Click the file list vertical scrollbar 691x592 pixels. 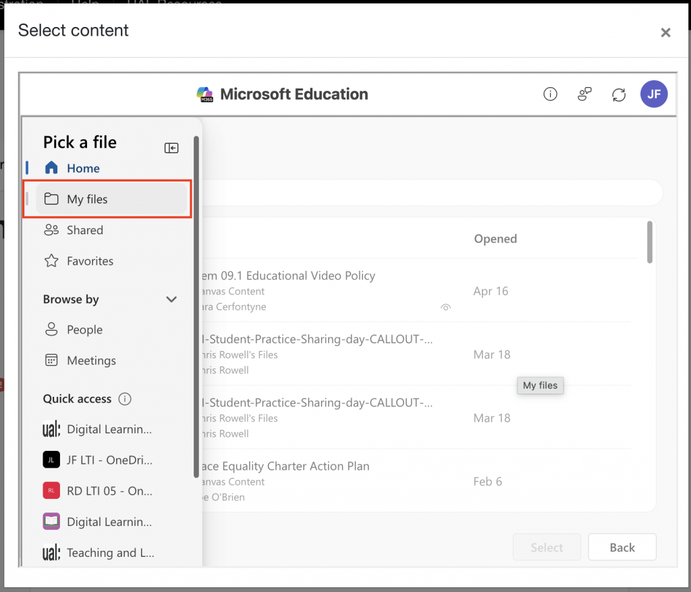[649, 242]
